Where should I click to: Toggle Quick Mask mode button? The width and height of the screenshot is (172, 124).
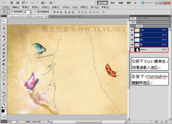(4, 117)
